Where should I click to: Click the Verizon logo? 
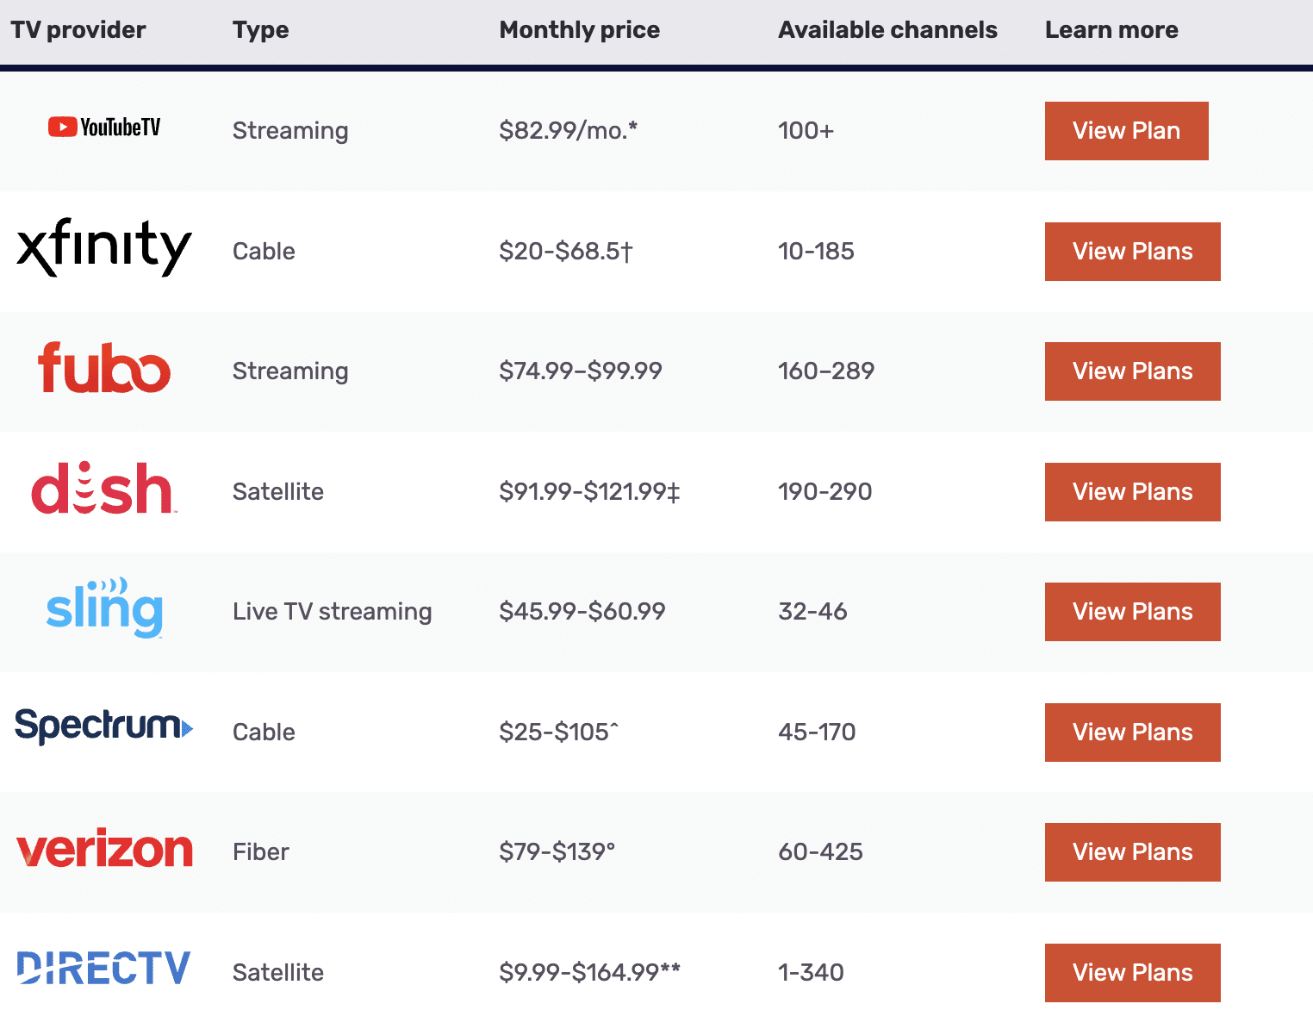click(105, 851)
